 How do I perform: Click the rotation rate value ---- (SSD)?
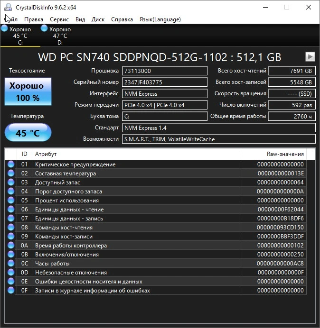[292, 93]
